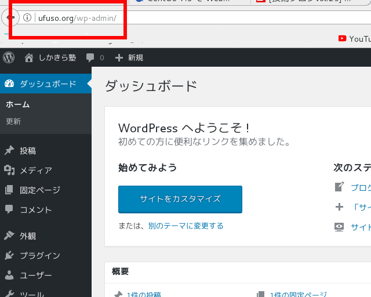Follow the 別のテーマに変更する link
The image size is (371, 297).
click(185, 226)
